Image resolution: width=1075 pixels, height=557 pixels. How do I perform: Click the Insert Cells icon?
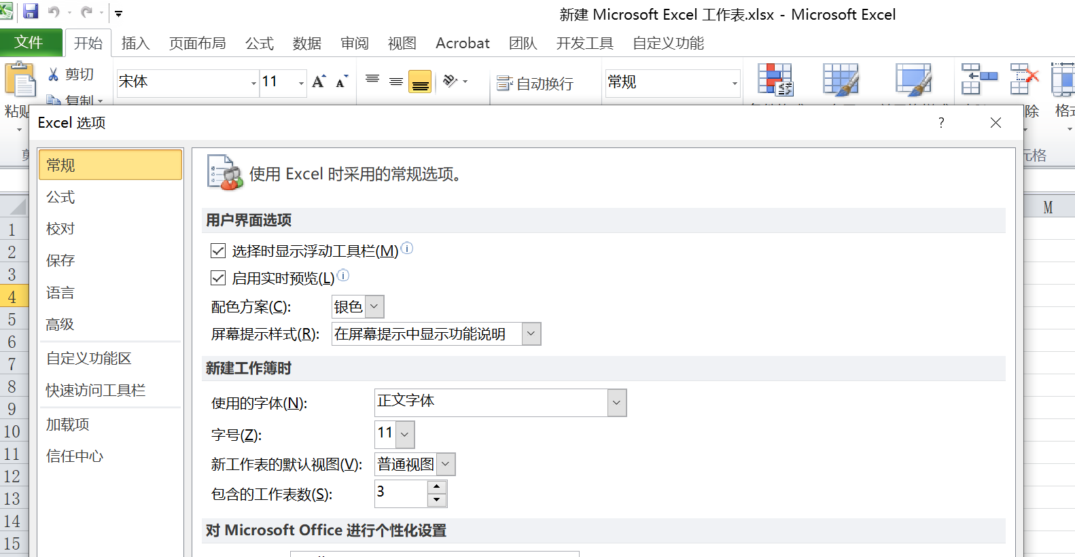pyautogui.click(x=979, y=79)
